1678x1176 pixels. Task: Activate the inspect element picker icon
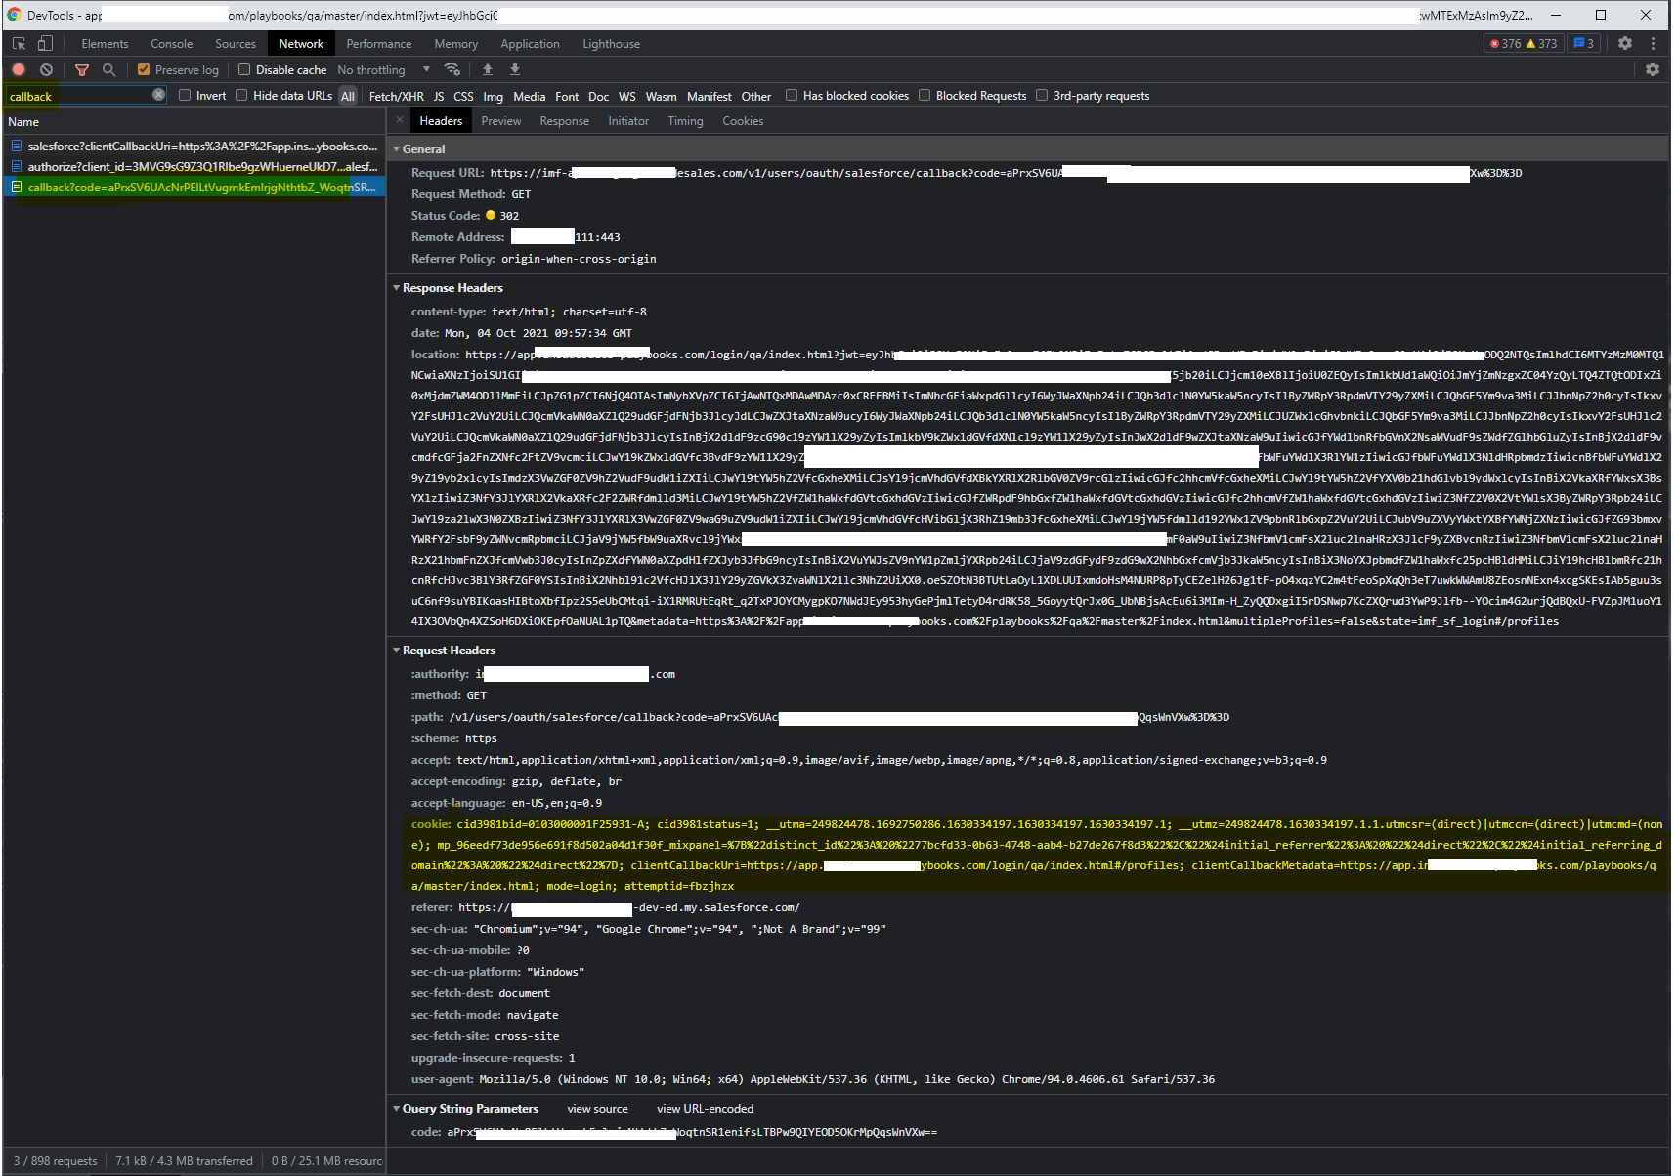coord(19,44)
